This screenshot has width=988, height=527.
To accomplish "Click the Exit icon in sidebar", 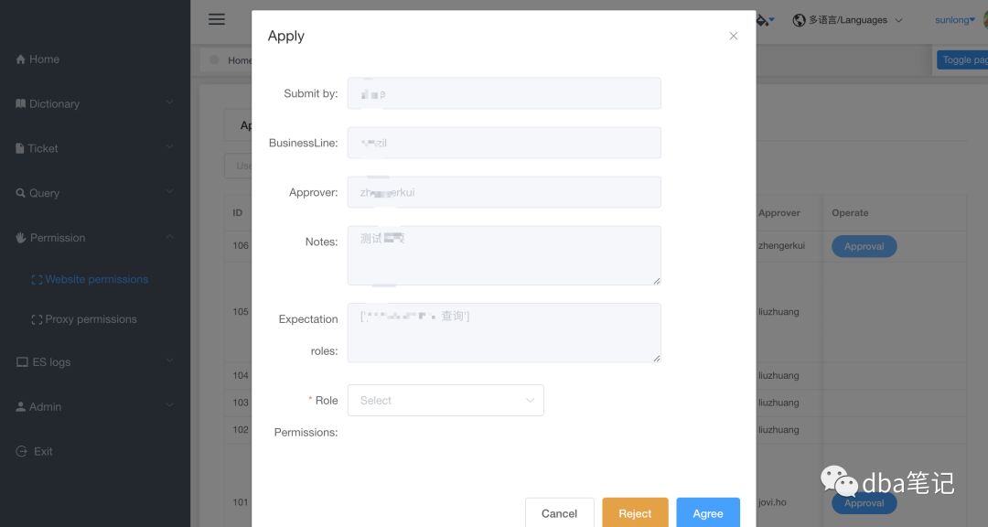I will tap(22, 452).
